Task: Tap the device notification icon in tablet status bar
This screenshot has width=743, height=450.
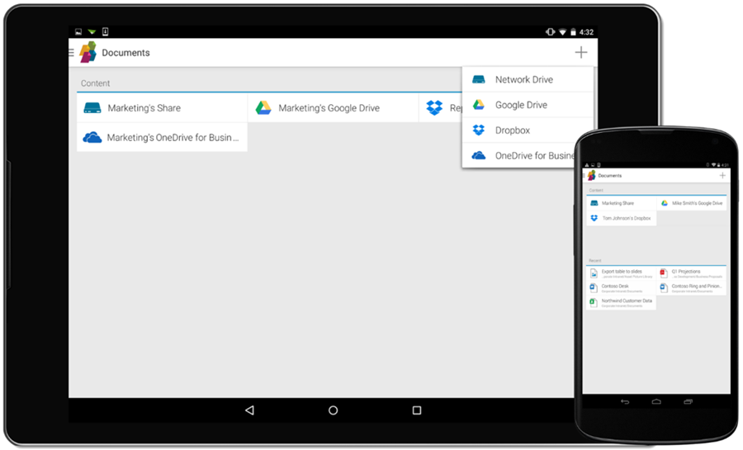Action: [105, 31]
